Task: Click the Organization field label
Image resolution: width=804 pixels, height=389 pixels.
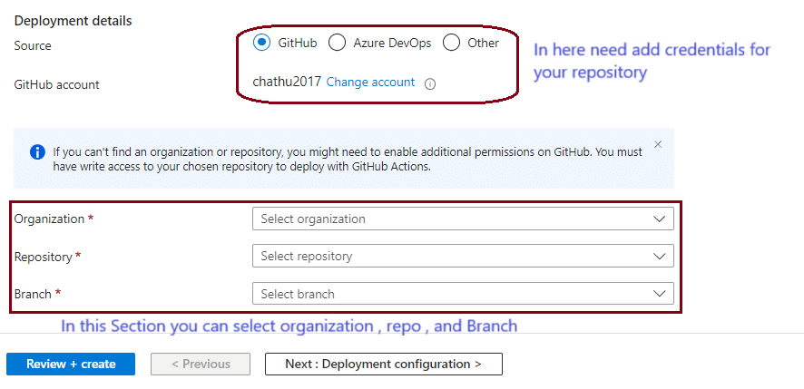Action: coord(50,219)
